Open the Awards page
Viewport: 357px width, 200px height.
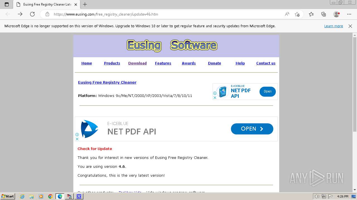(189, 63)
